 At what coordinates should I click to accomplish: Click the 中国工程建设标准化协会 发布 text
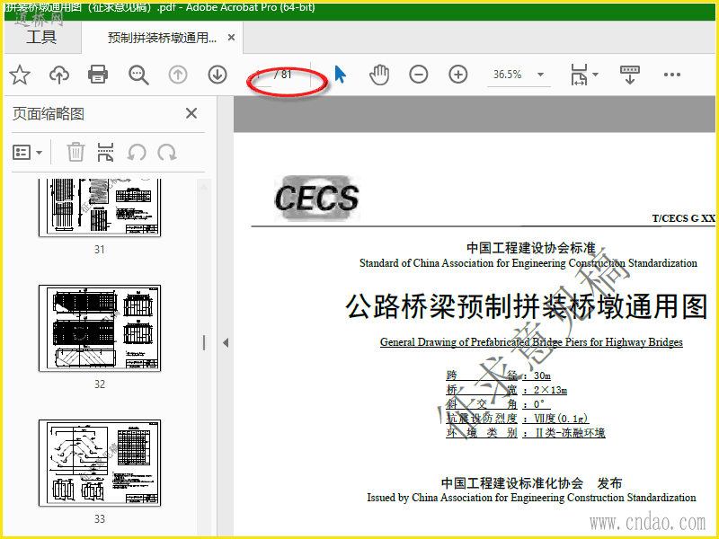pyautogui.click(x=531, y=483)
